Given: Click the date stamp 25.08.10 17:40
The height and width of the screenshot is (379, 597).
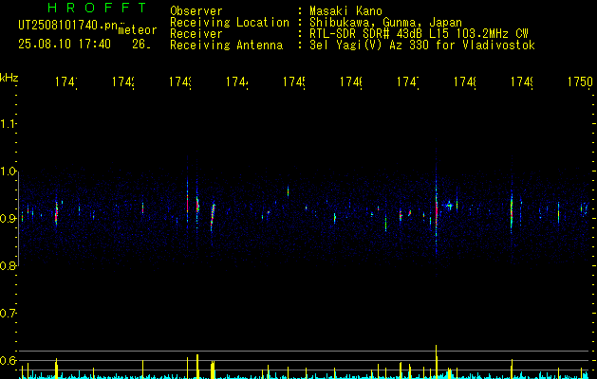Looking at the screenshot, I should pyautogui.click(x=65, y=45).
